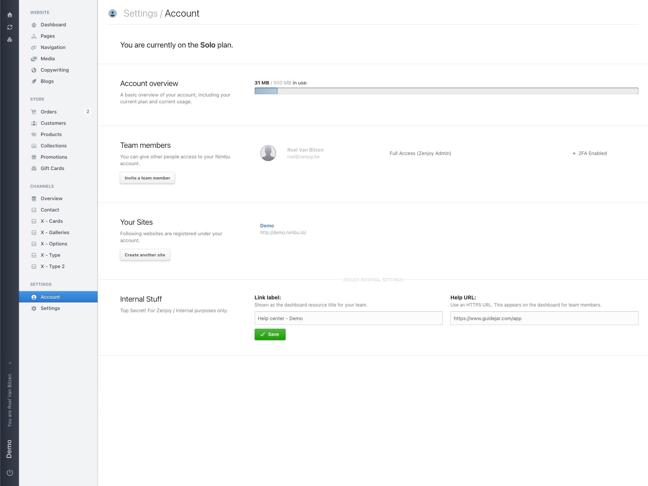Click the Invite a team member button
The height and width of the screenshot is (486, 648).
[x=147, y=178]
